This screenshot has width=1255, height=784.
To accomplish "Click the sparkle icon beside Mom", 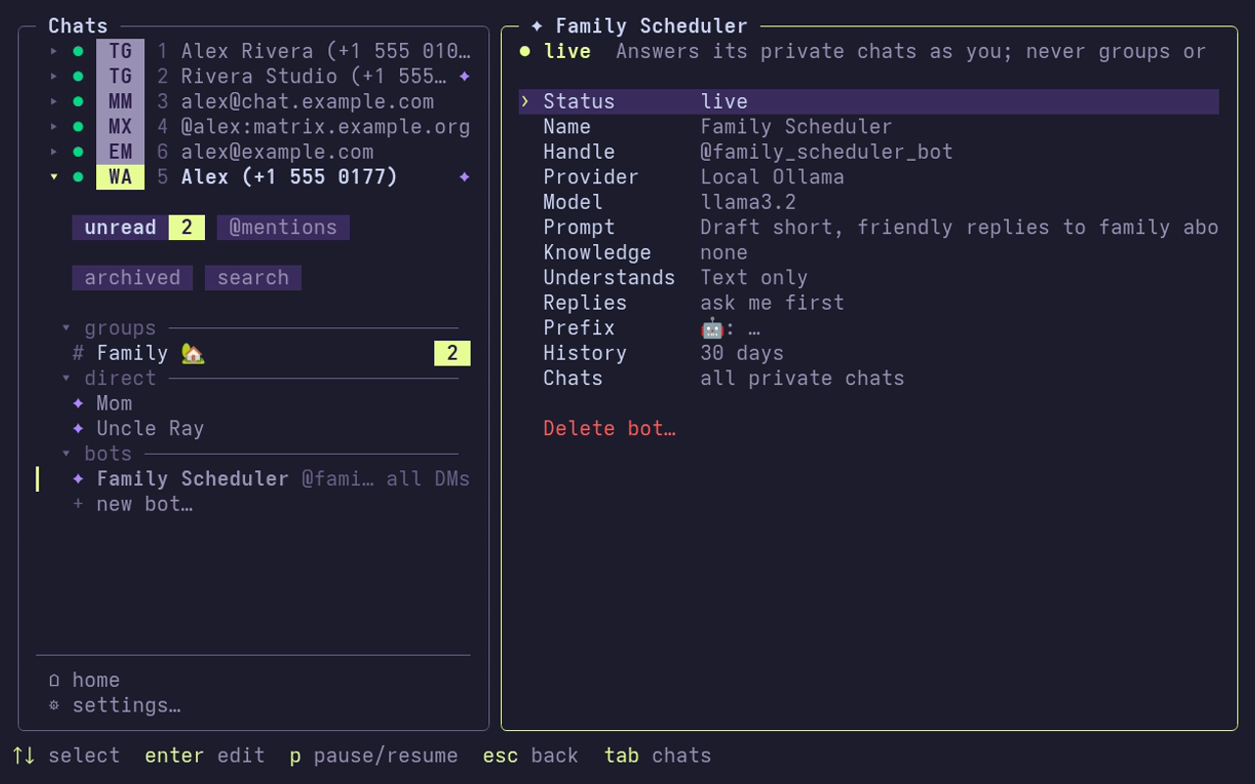I will [78, 404].
